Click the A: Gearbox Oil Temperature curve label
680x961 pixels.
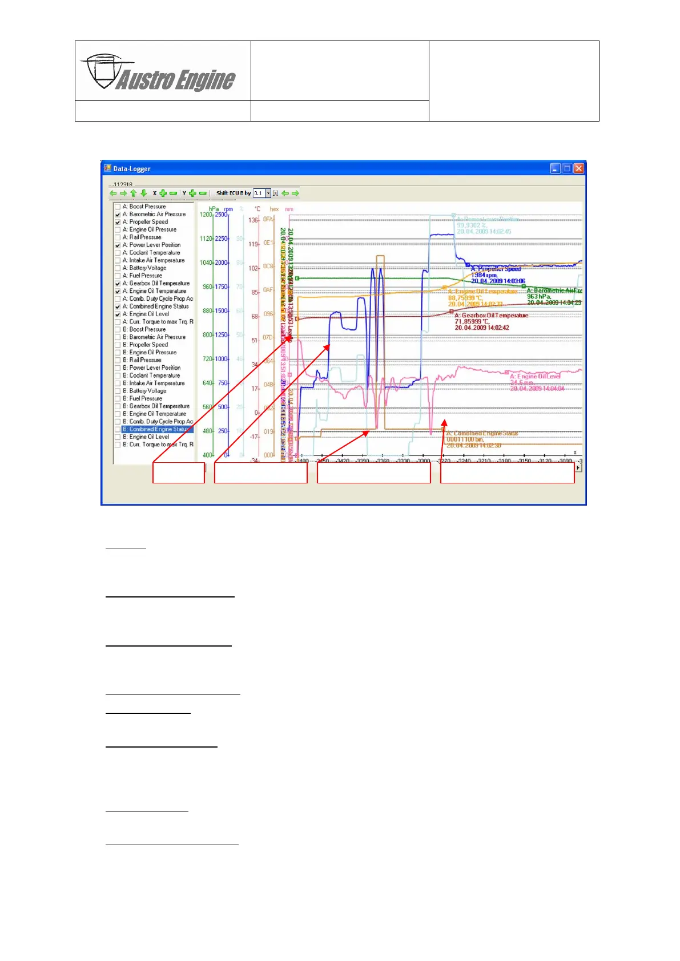tap(492, 321)
